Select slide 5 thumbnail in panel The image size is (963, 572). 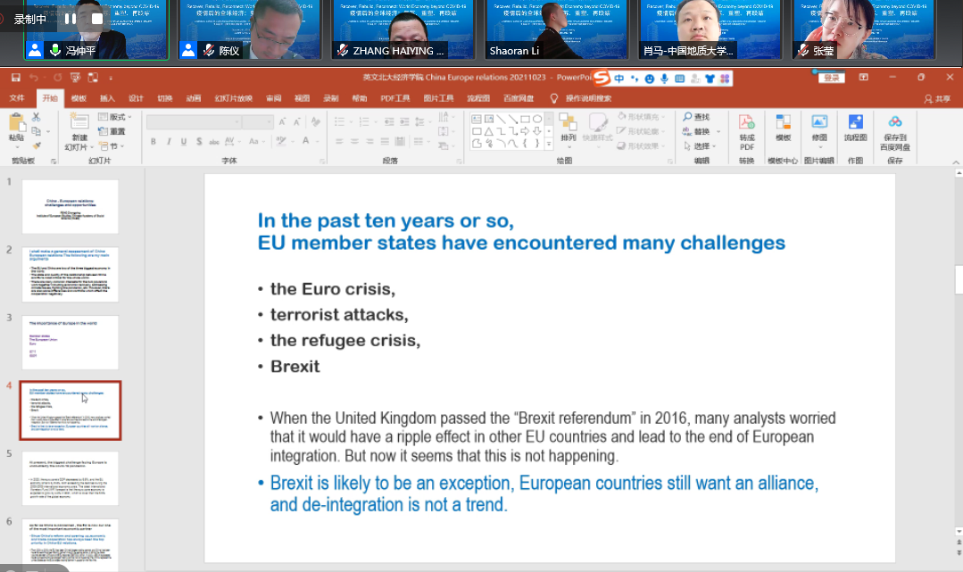point(70,478)
